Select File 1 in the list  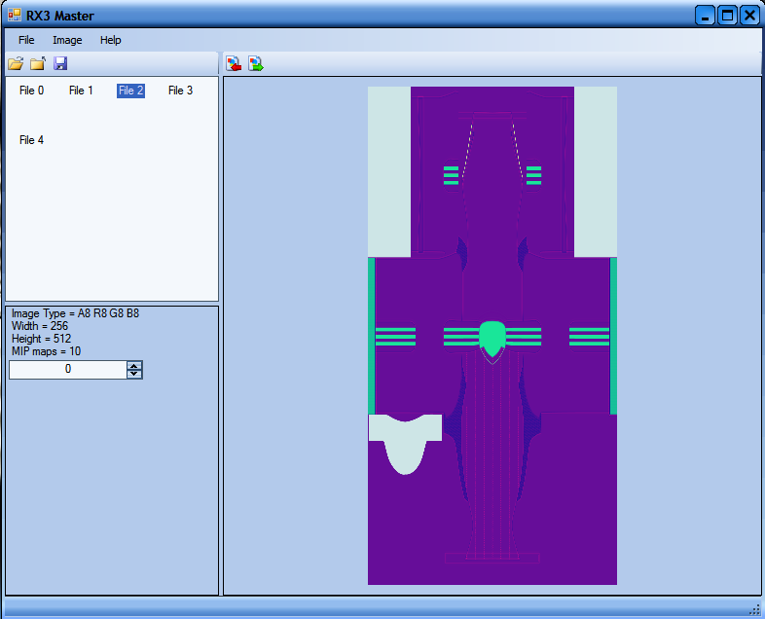coord(81,91)
